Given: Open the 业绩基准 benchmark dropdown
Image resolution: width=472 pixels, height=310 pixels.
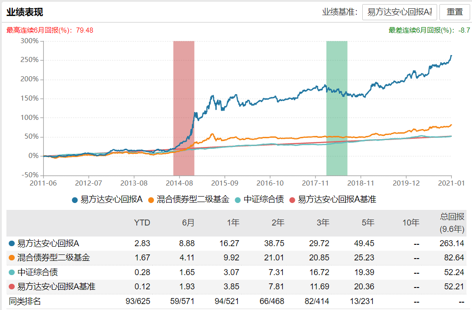Looking at the screenshot, I should click(x=399, y=12).
